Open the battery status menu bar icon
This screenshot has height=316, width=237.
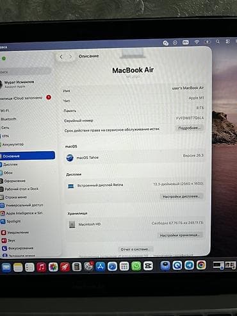pos(208,42)
